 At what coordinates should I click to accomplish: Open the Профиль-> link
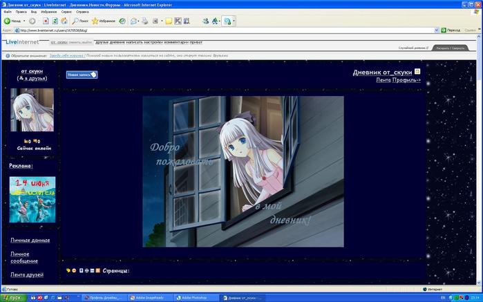[x=406, y=79]
